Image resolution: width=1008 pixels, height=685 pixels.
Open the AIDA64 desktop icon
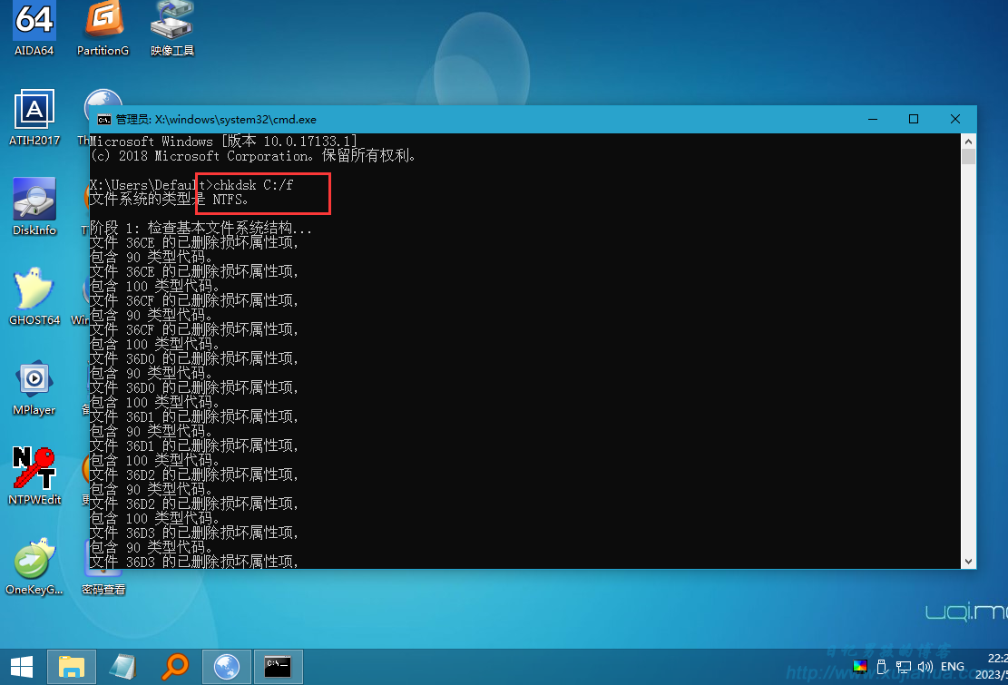click(x=34, y=29)
